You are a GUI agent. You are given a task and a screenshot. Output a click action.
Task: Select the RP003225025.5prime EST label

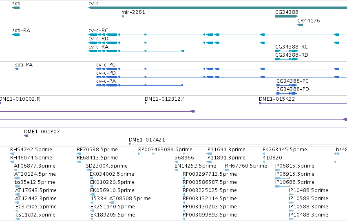click(x=210, y=191)
